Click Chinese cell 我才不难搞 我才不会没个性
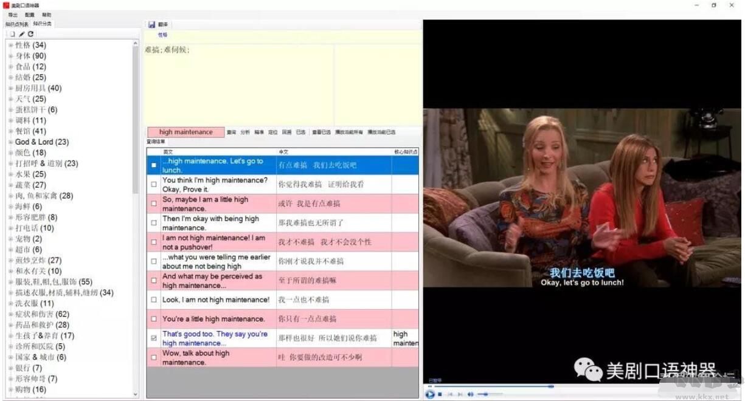 334,242
